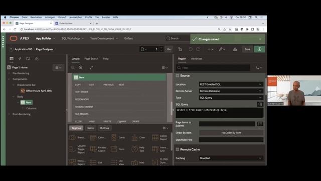The width and height of the screenshot is (321, 181).
Task: Undo the last change
Action: pyautogui.click(x=191, y=49)
